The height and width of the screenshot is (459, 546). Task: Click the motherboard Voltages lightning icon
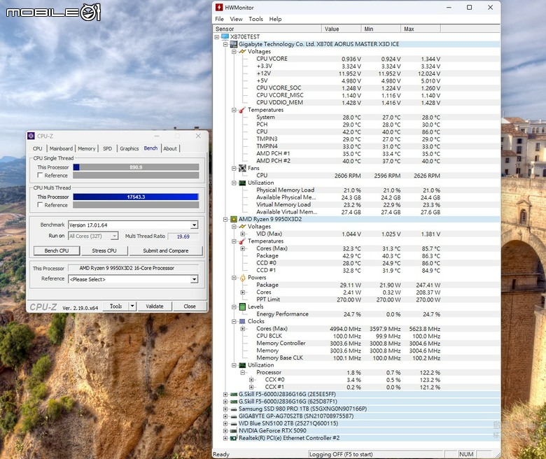click(x=242, y=52)
